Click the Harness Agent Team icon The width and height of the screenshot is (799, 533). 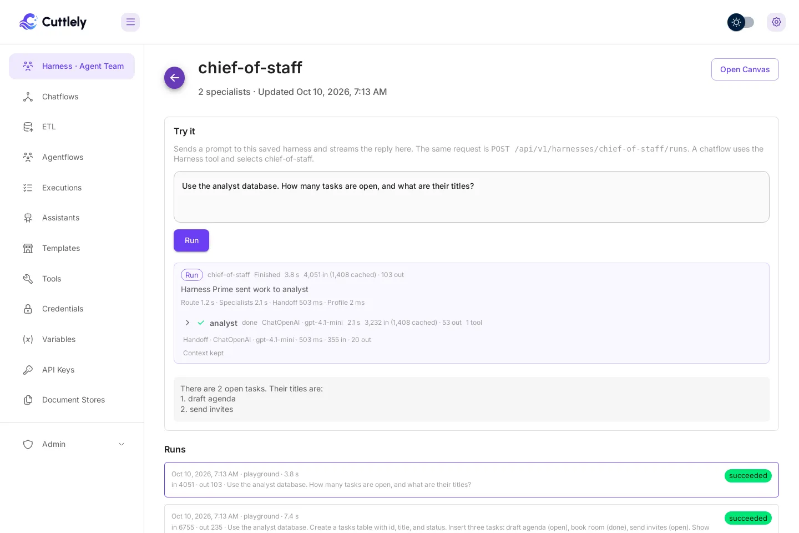pos(28,66)
